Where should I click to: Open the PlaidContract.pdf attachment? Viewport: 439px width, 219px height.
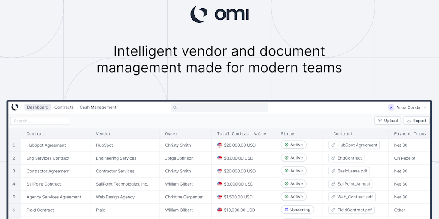352,210
